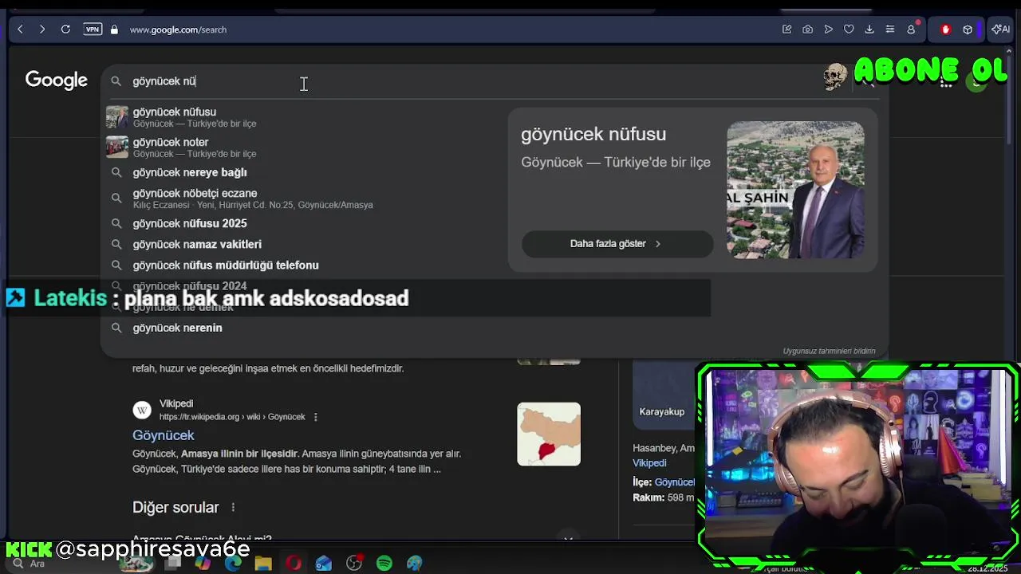
Task: Click the thumbnail beside 'göynücek nüfusu' suggestion
Action: 117,117
